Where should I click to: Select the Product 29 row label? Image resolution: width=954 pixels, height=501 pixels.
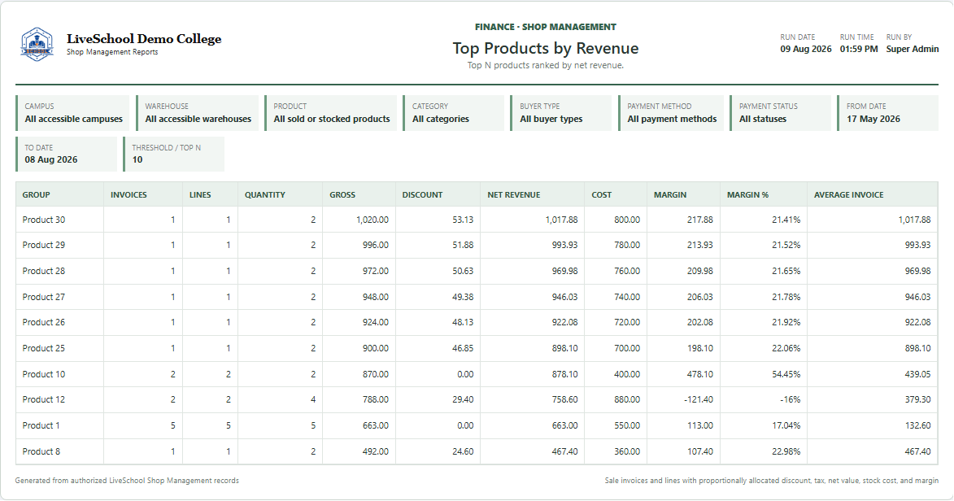pos(44,245)
